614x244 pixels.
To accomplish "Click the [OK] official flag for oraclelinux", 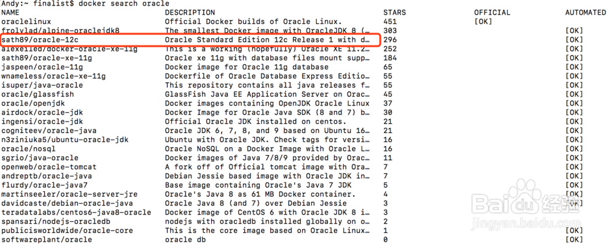I will click(483, 21).
